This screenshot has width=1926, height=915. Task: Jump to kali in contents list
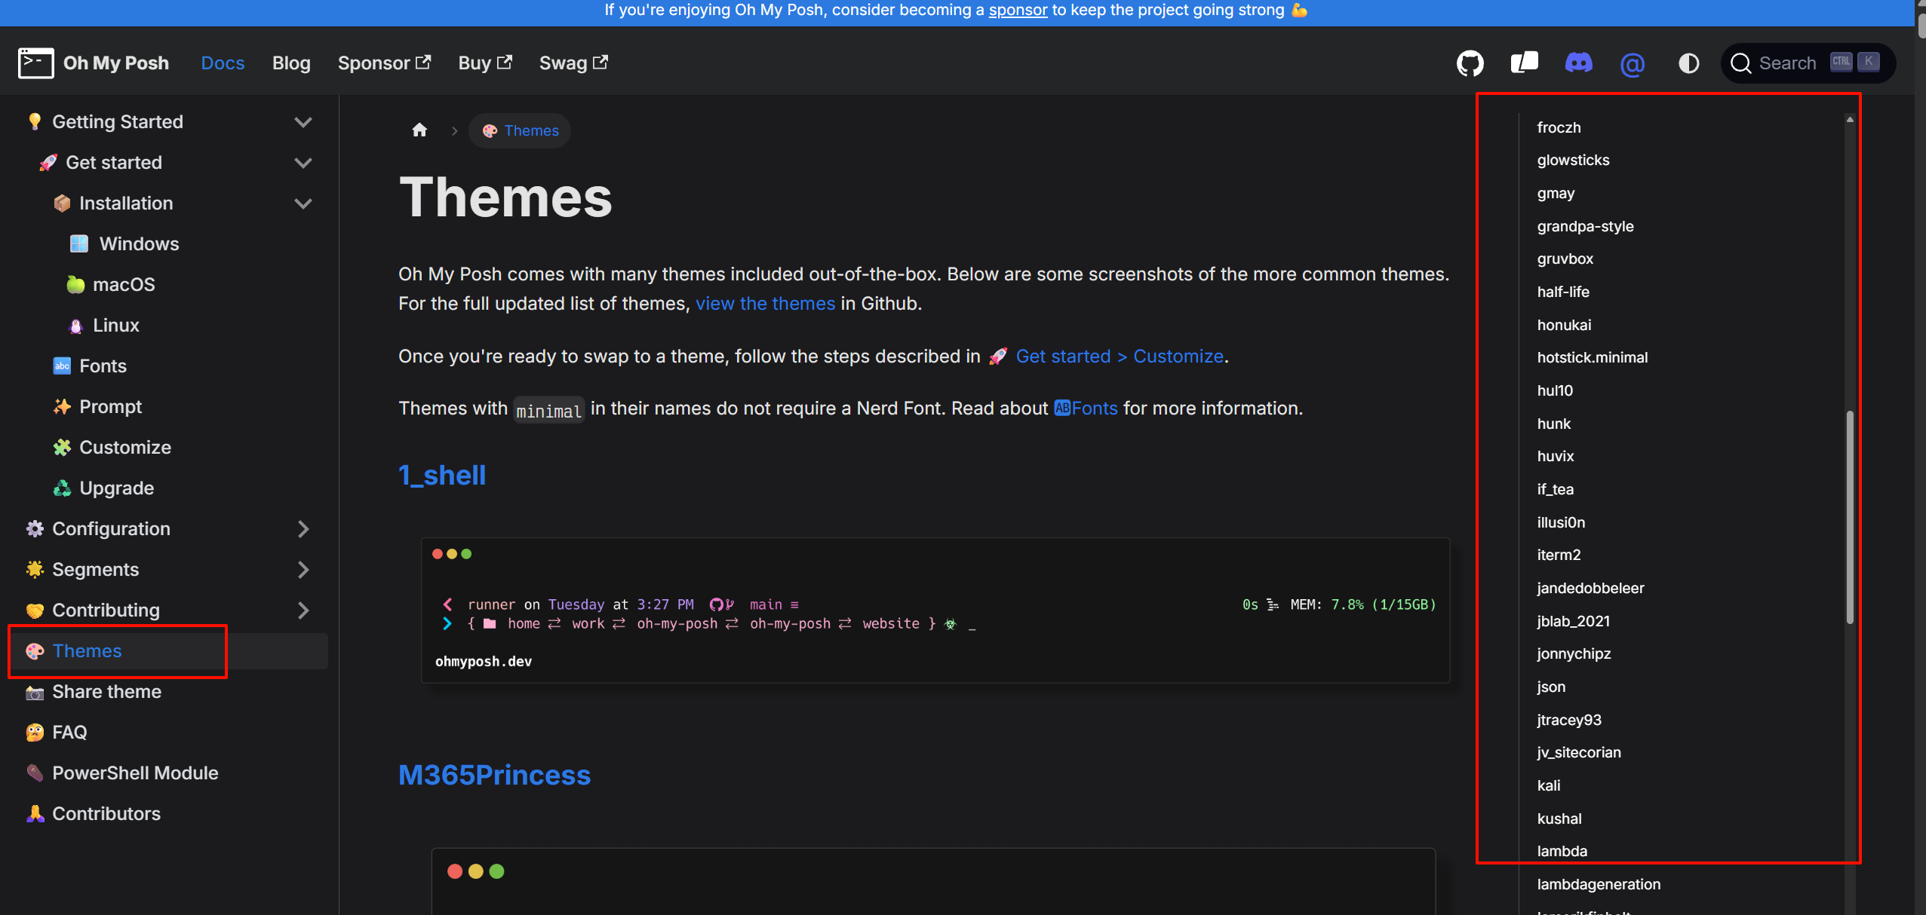pos(1548,785)
